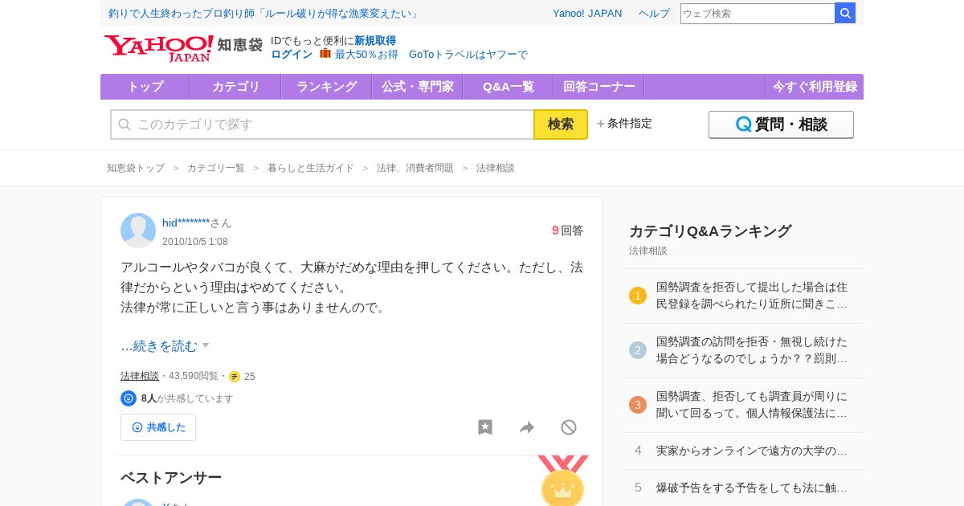The image size is (964, 506).
Task: Click the suitcase travel icon
Action: pyautogui.click(x=325, y=53)
